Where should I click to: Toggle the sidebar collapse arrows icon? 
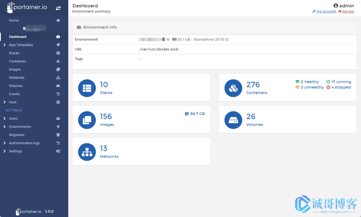point(58,8)
